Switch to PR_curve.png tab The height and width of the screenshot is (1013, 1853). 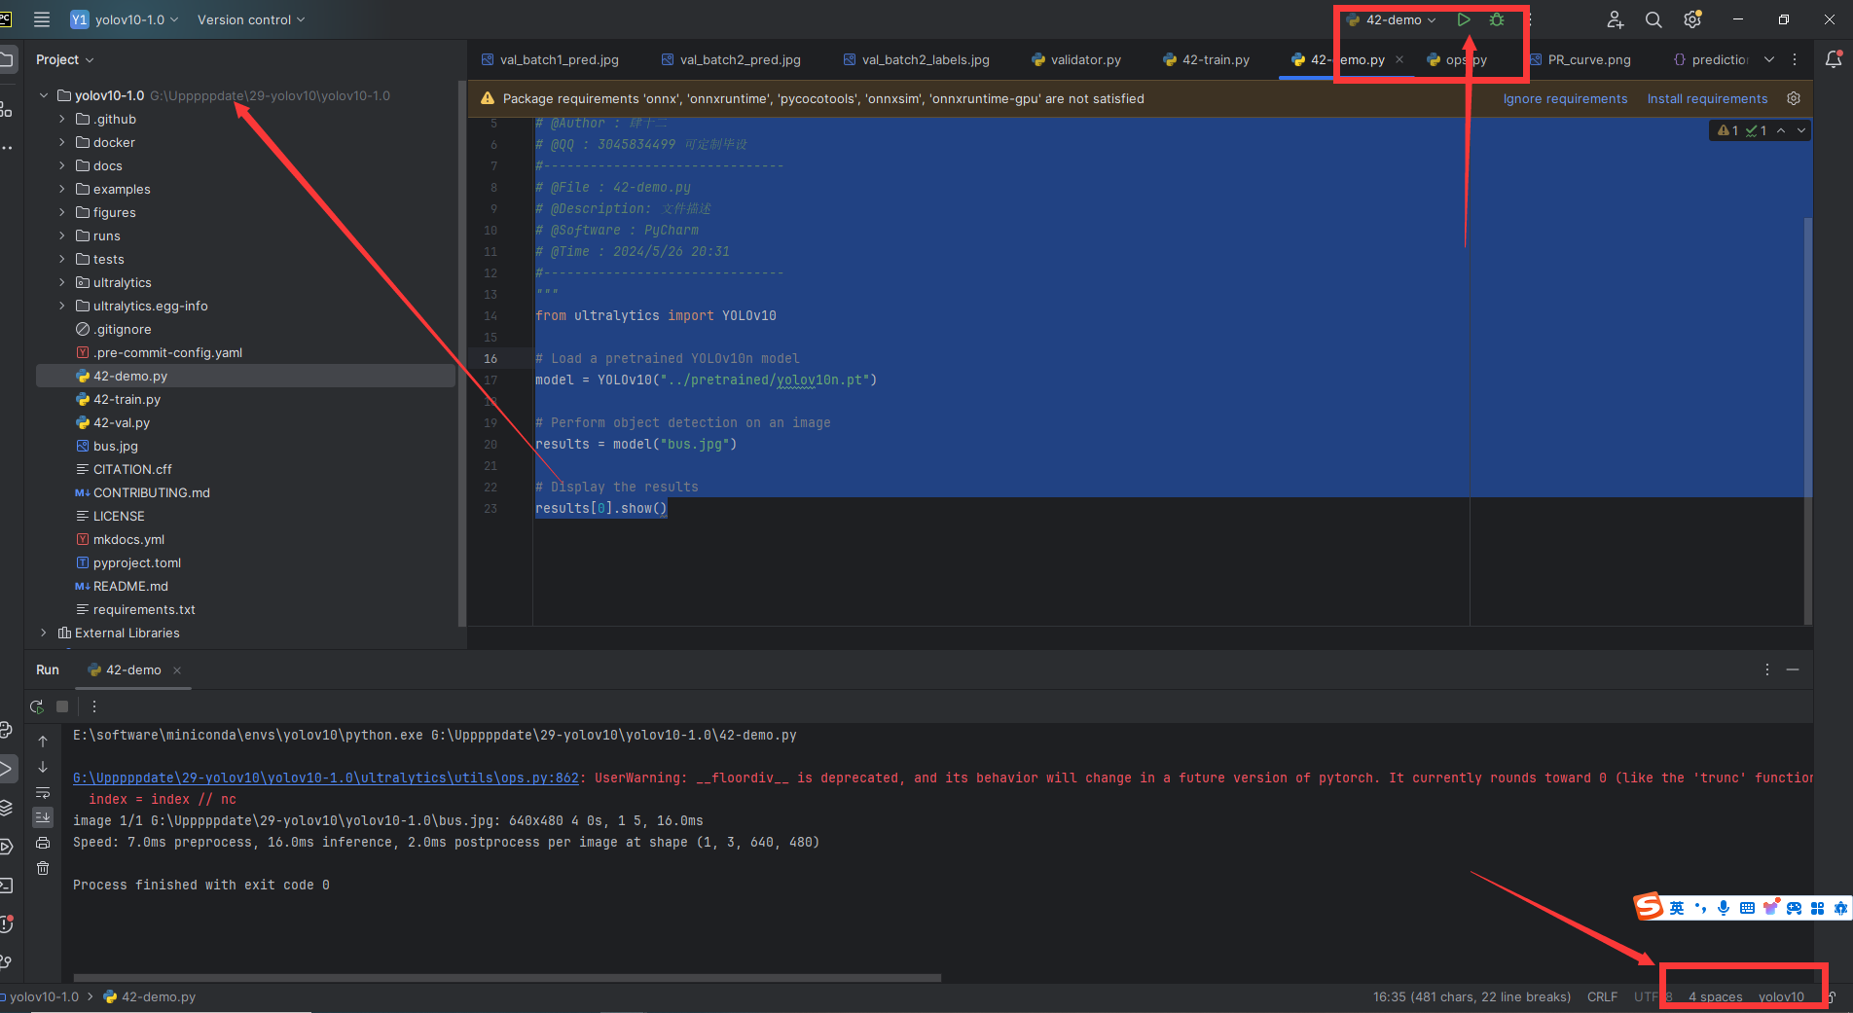pyautogui.click(x=1580, y=59)
